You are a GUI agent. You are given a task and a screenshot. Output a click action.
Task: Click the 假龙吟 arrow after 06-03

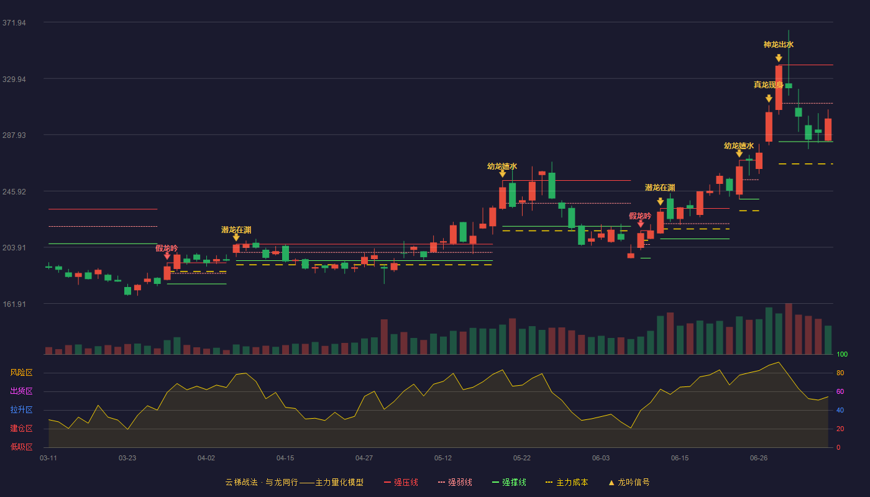click(x=641, y=224)
